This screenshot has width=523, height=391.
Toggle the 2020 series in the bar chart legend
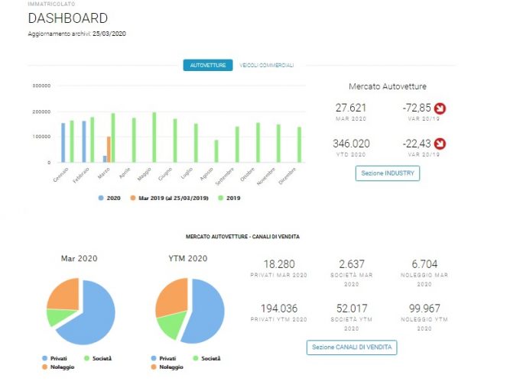tap(109, 198)
